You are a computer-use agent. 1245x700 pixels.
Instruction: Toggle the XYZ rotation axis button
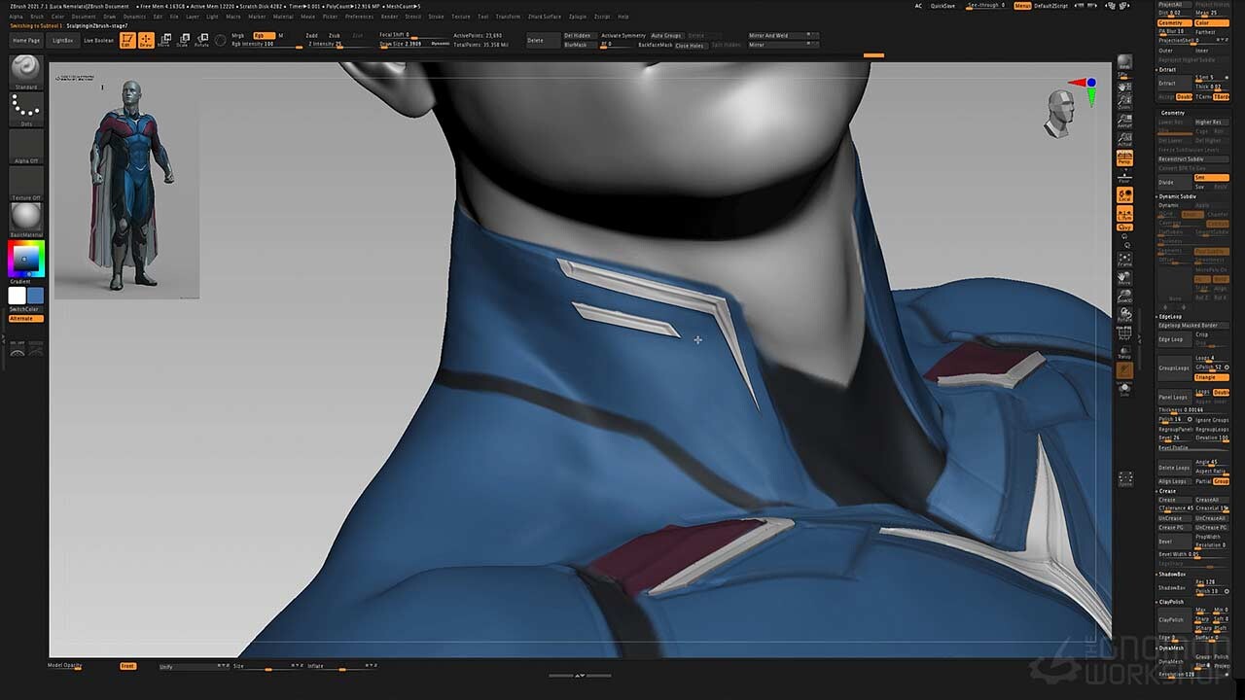pos(1124,228)
